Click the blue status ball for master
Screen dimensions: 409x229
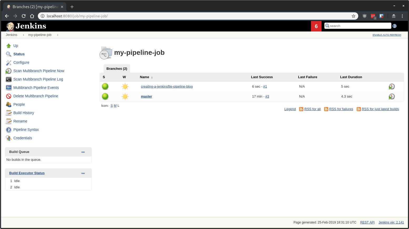coord(105,96)
